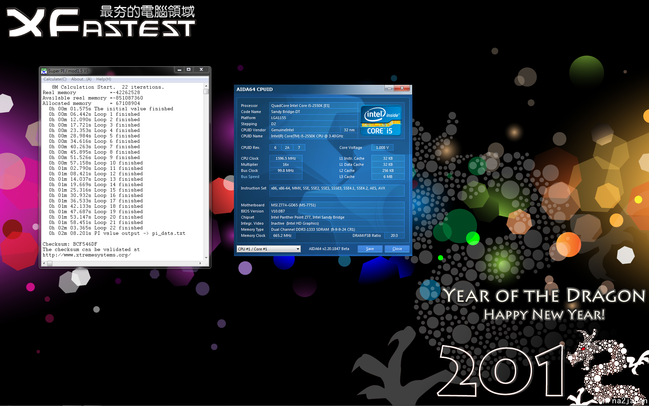Click the Platform value LGA1155

pos(313,118)
